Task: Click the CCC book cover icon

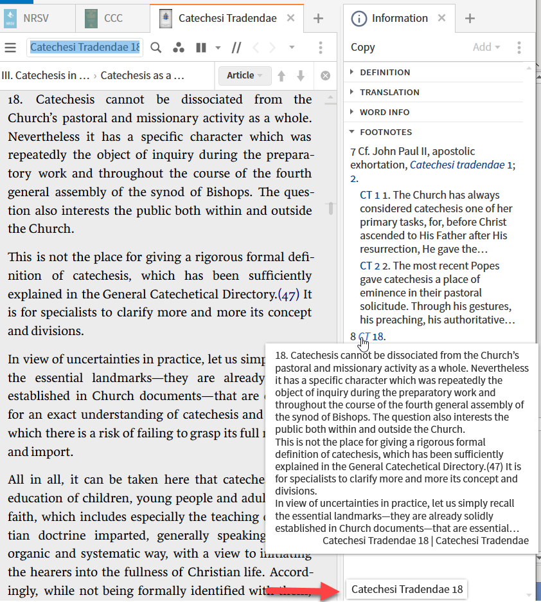Action: [x=91, y=19]
